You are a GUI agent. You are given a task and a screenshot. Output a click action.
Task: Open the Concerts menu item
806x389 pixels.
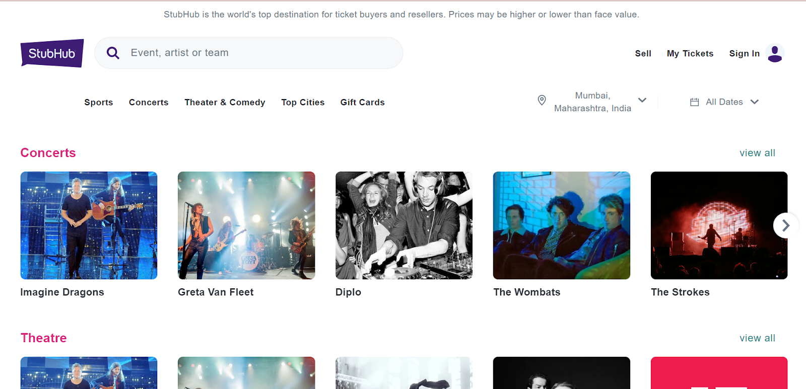(149, 102)
